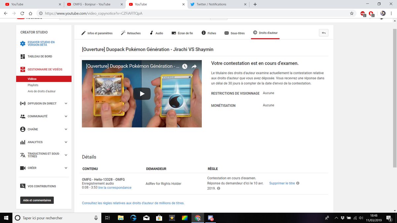397x223 pixels.
Task: Expand the Chaîne section chevron
Action: coord(66,129)
